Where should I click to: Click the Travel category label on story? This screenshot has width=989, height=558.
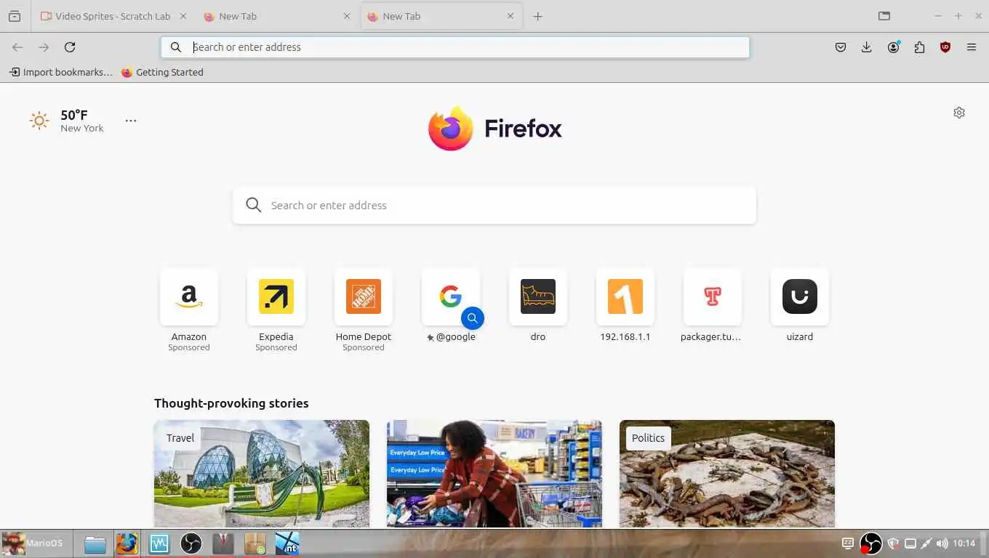point(180,438)
